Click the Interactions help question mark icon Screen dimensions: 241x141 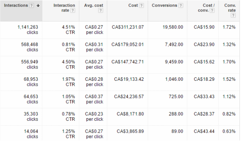point(31,6)
